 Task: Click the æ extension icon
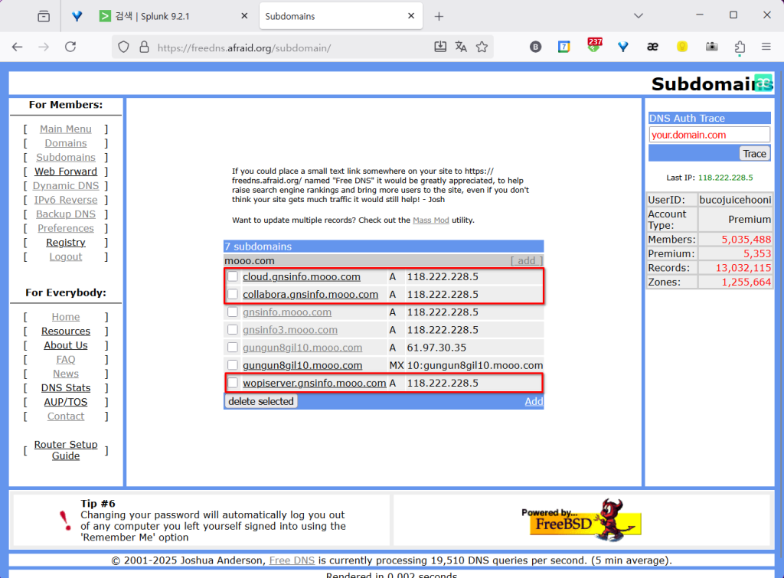tap(652, 47)
